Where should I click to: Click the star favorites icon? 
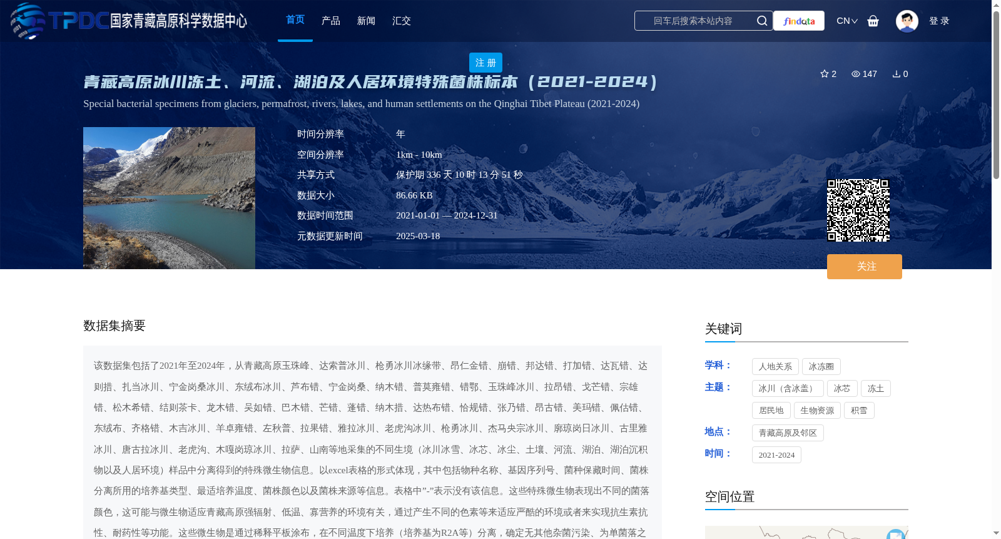(x=825, y=74)
